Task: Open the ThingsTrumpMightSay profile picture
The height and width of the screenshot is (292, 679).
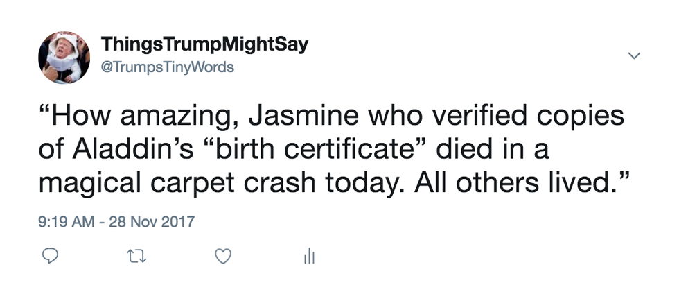Action: pyautogui.click(x=64, y=58)
